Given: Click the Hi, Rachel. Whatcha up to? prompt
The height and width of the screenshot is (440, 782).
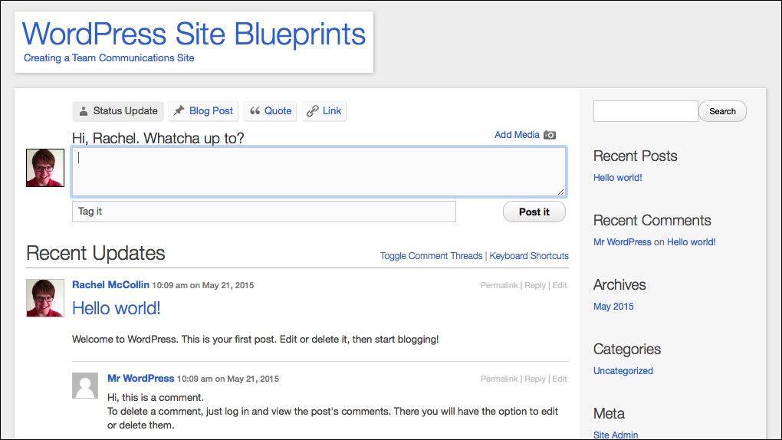Looking at the screenshot, I should pos(158,138).
